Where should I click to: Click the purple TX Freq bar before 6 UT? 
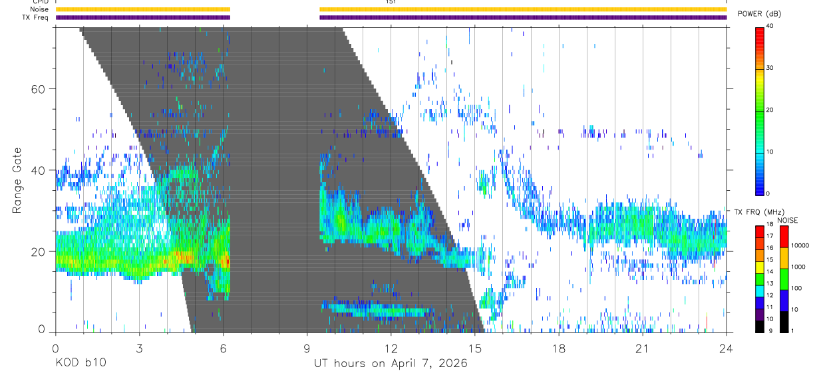[x=142, y=17]
